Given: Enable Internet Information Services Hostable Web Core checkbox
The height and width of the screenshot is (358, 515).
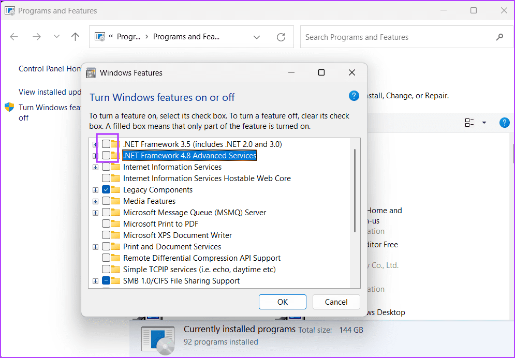Looking at the screenshot, I should (x=106, y=178).
